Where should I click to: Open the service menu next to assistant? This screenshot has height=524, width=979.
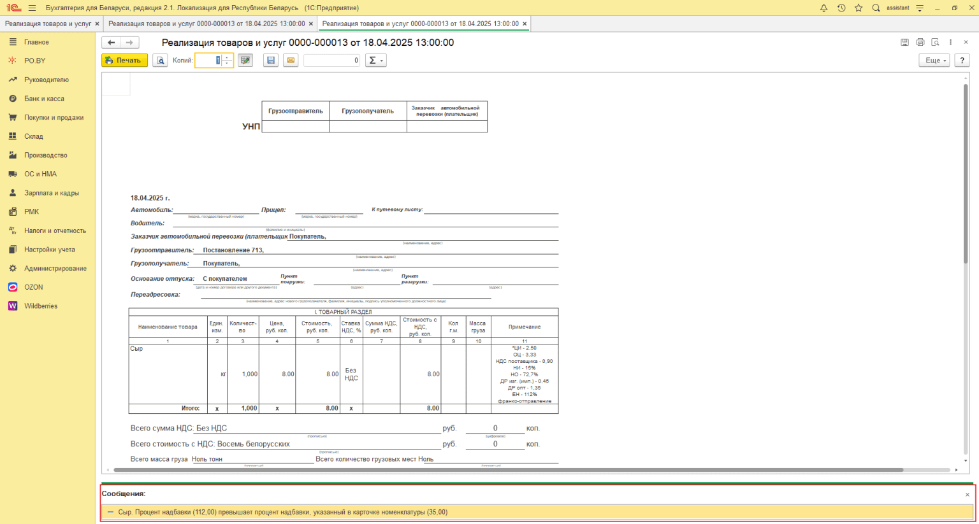(920, 8)
